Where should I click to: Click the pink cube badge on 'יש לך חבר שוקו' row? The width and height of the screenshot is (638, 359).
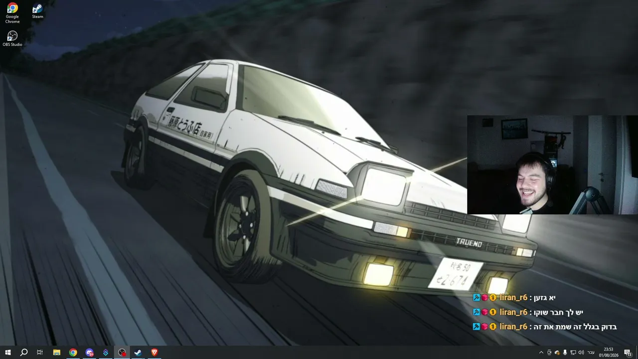484,312
